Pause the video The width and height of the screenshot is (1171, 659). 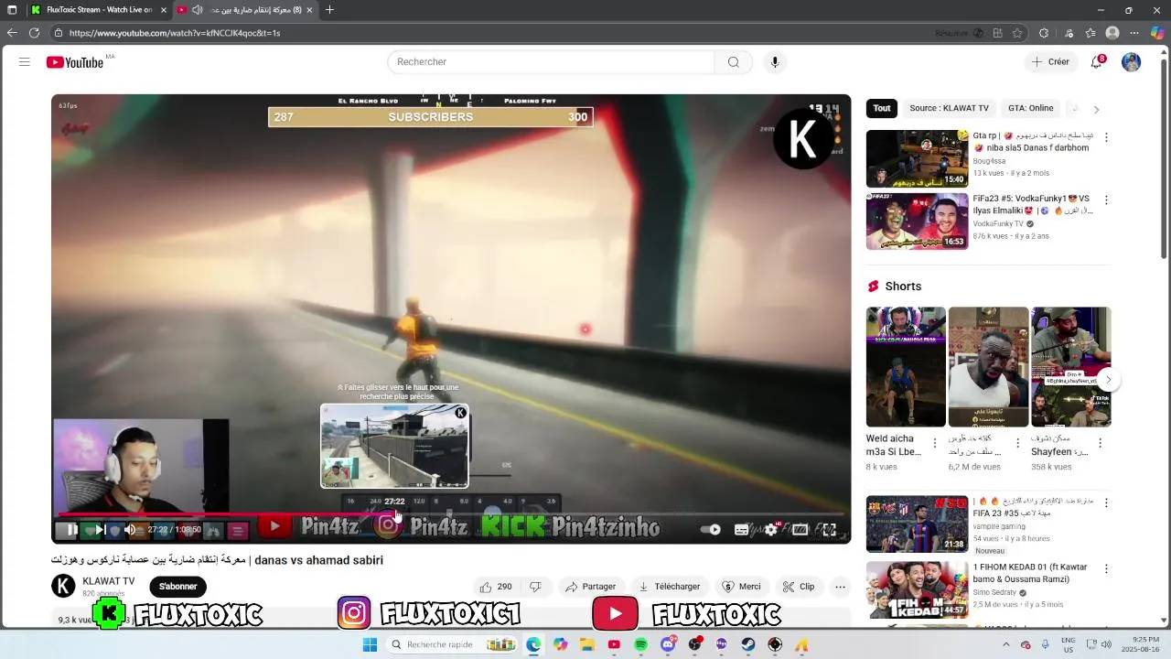[71, 529]
